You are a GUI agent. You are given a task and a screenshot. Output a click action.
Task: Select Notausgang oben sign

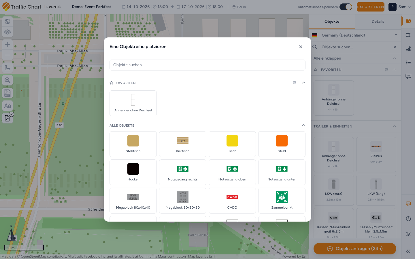click(232, 172)
